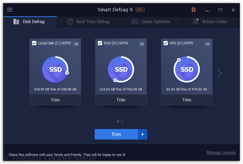Expand the arrow beside the blue Trim button
This screenshot has height=164, width=243.
click(143, 134)
